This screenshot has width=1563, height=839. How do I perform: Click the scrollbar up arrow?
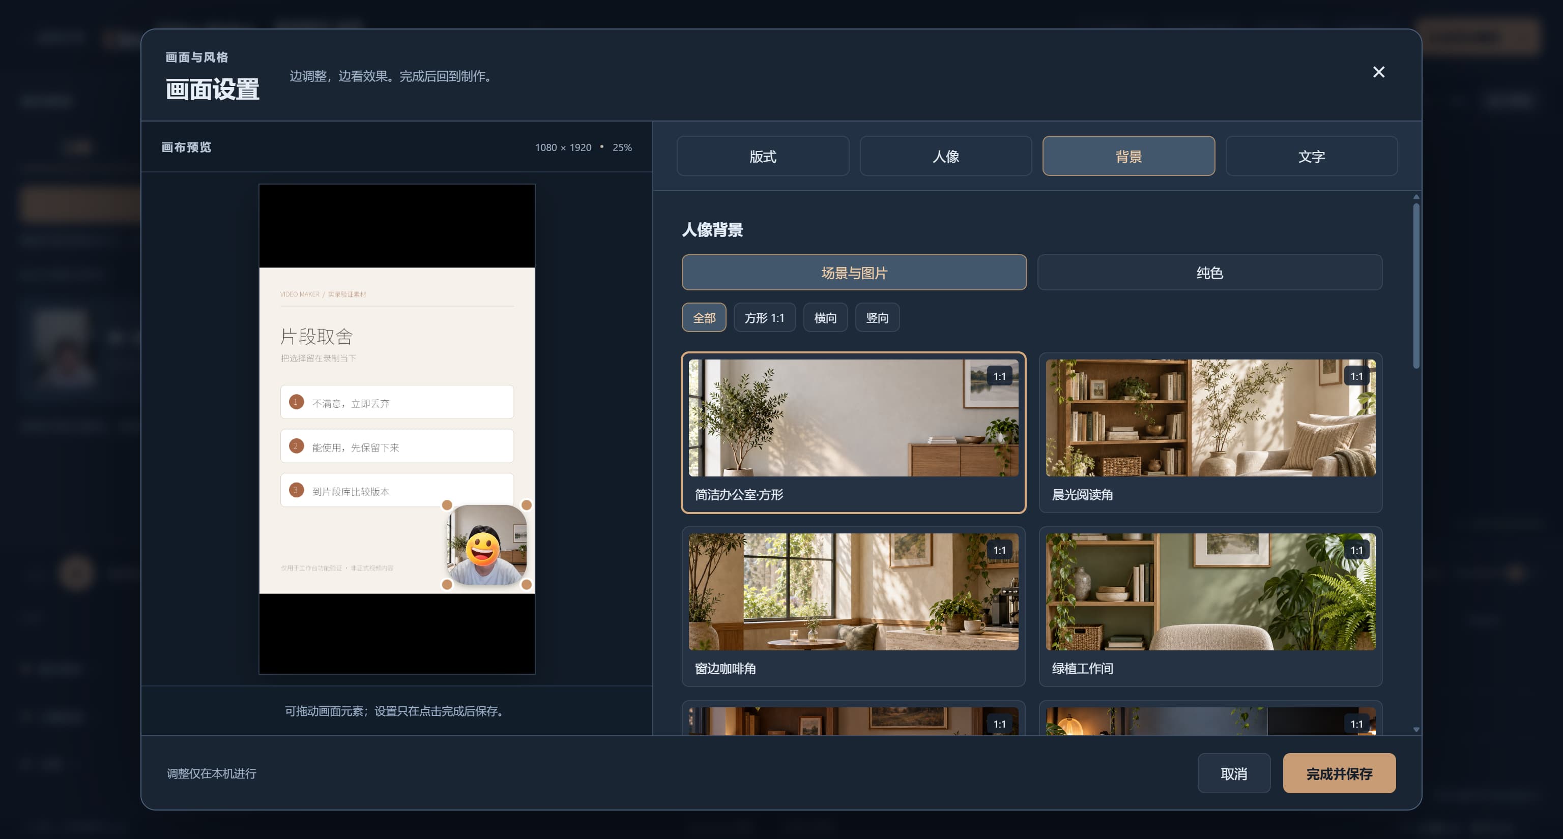coord(1416,197)
